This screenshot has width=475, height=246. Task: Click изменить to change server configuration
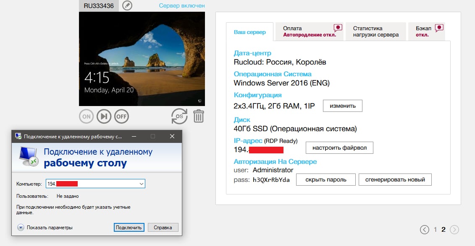[x=342, y=106]
